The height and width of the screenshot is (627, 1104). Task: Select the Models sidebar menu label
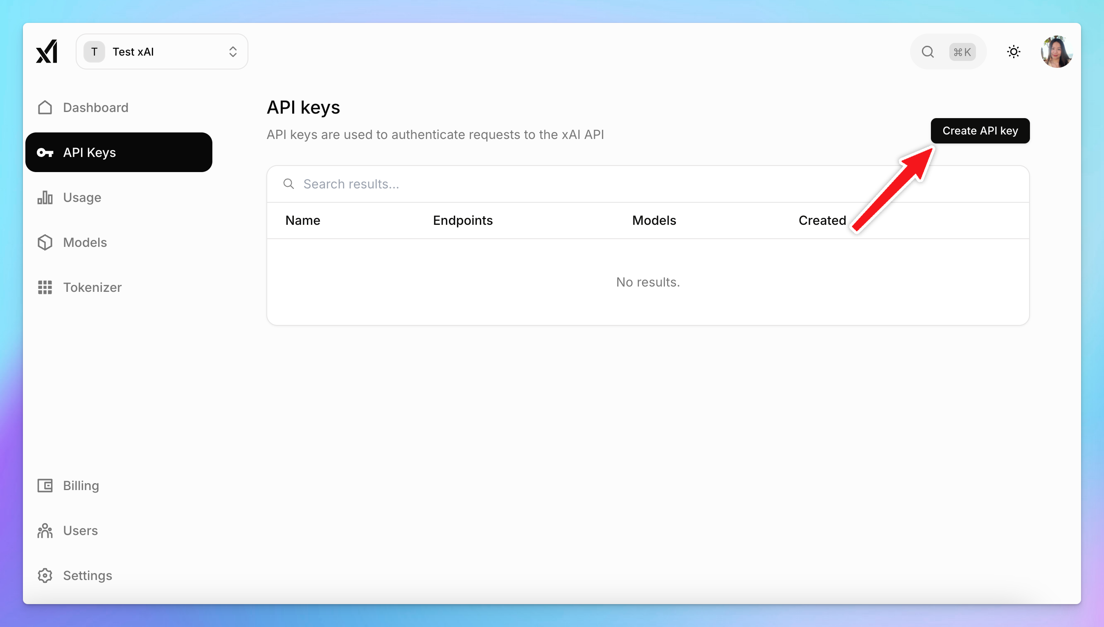[x=85, y=242]
